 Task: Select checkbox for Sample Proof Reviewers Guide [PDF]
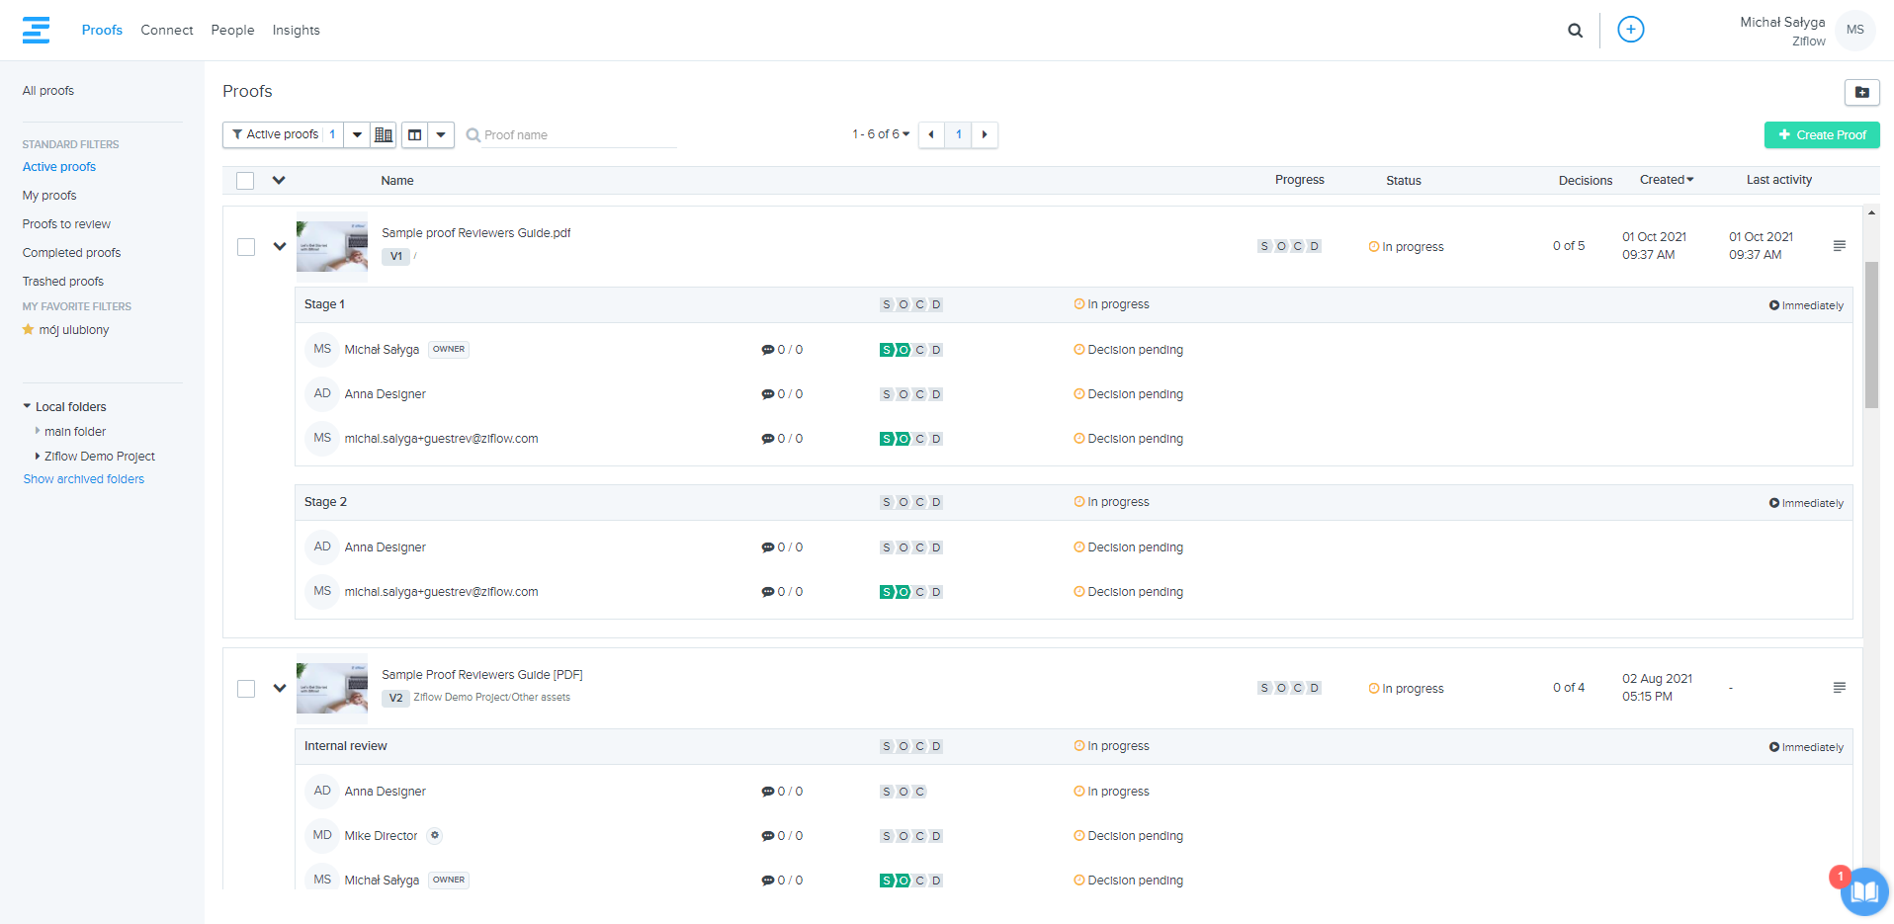246,689
